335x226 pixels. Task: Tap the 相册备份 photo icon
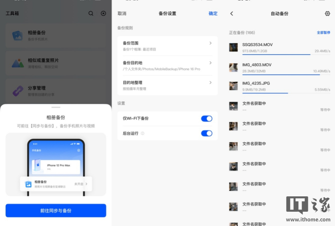(17, 36)
